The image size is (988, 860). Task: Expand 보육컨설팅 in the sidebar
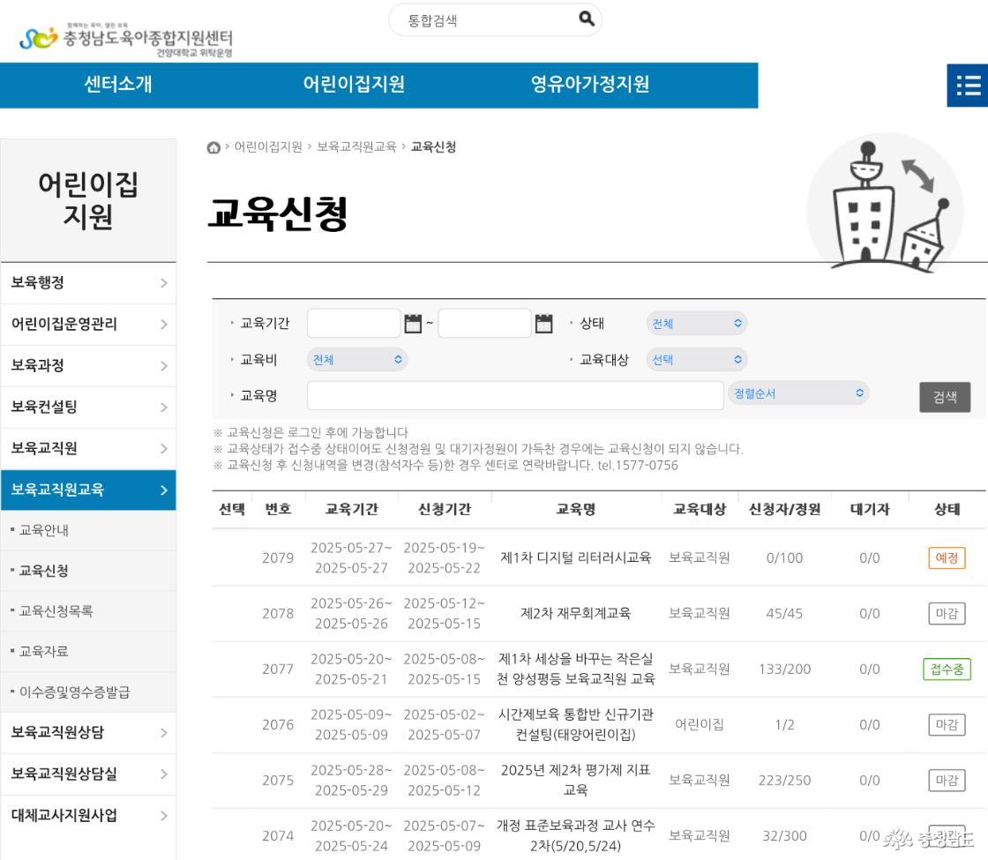(x=89, y=408)
